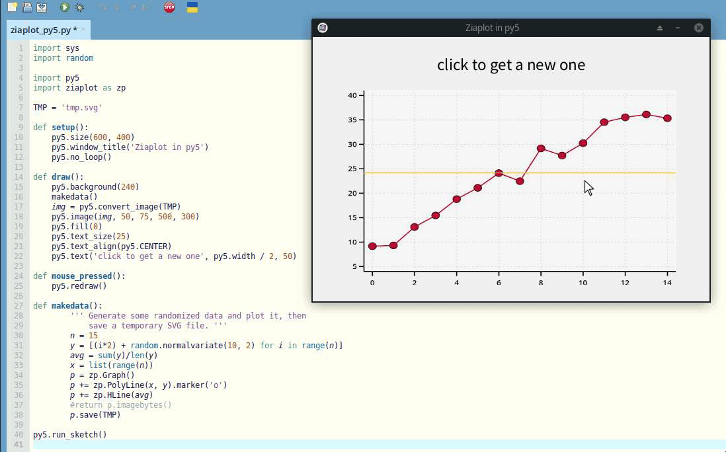Image resolution: width=726 pixels, height=452 pixels.
Task: Click the Open file toolbar icon
Action: click(27, 7)
